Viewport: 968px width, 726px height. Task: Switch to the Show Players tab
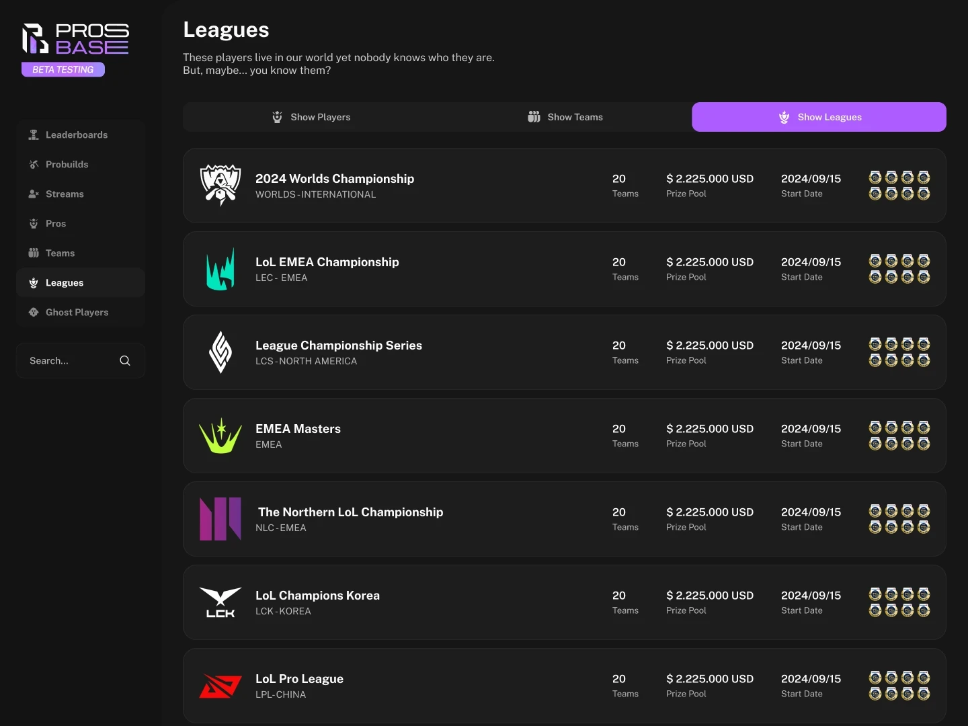[311, 117]
